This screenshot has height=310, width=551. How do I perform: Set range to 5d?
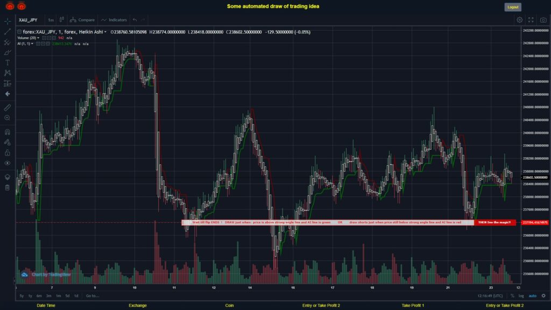[x=67, y=296]
